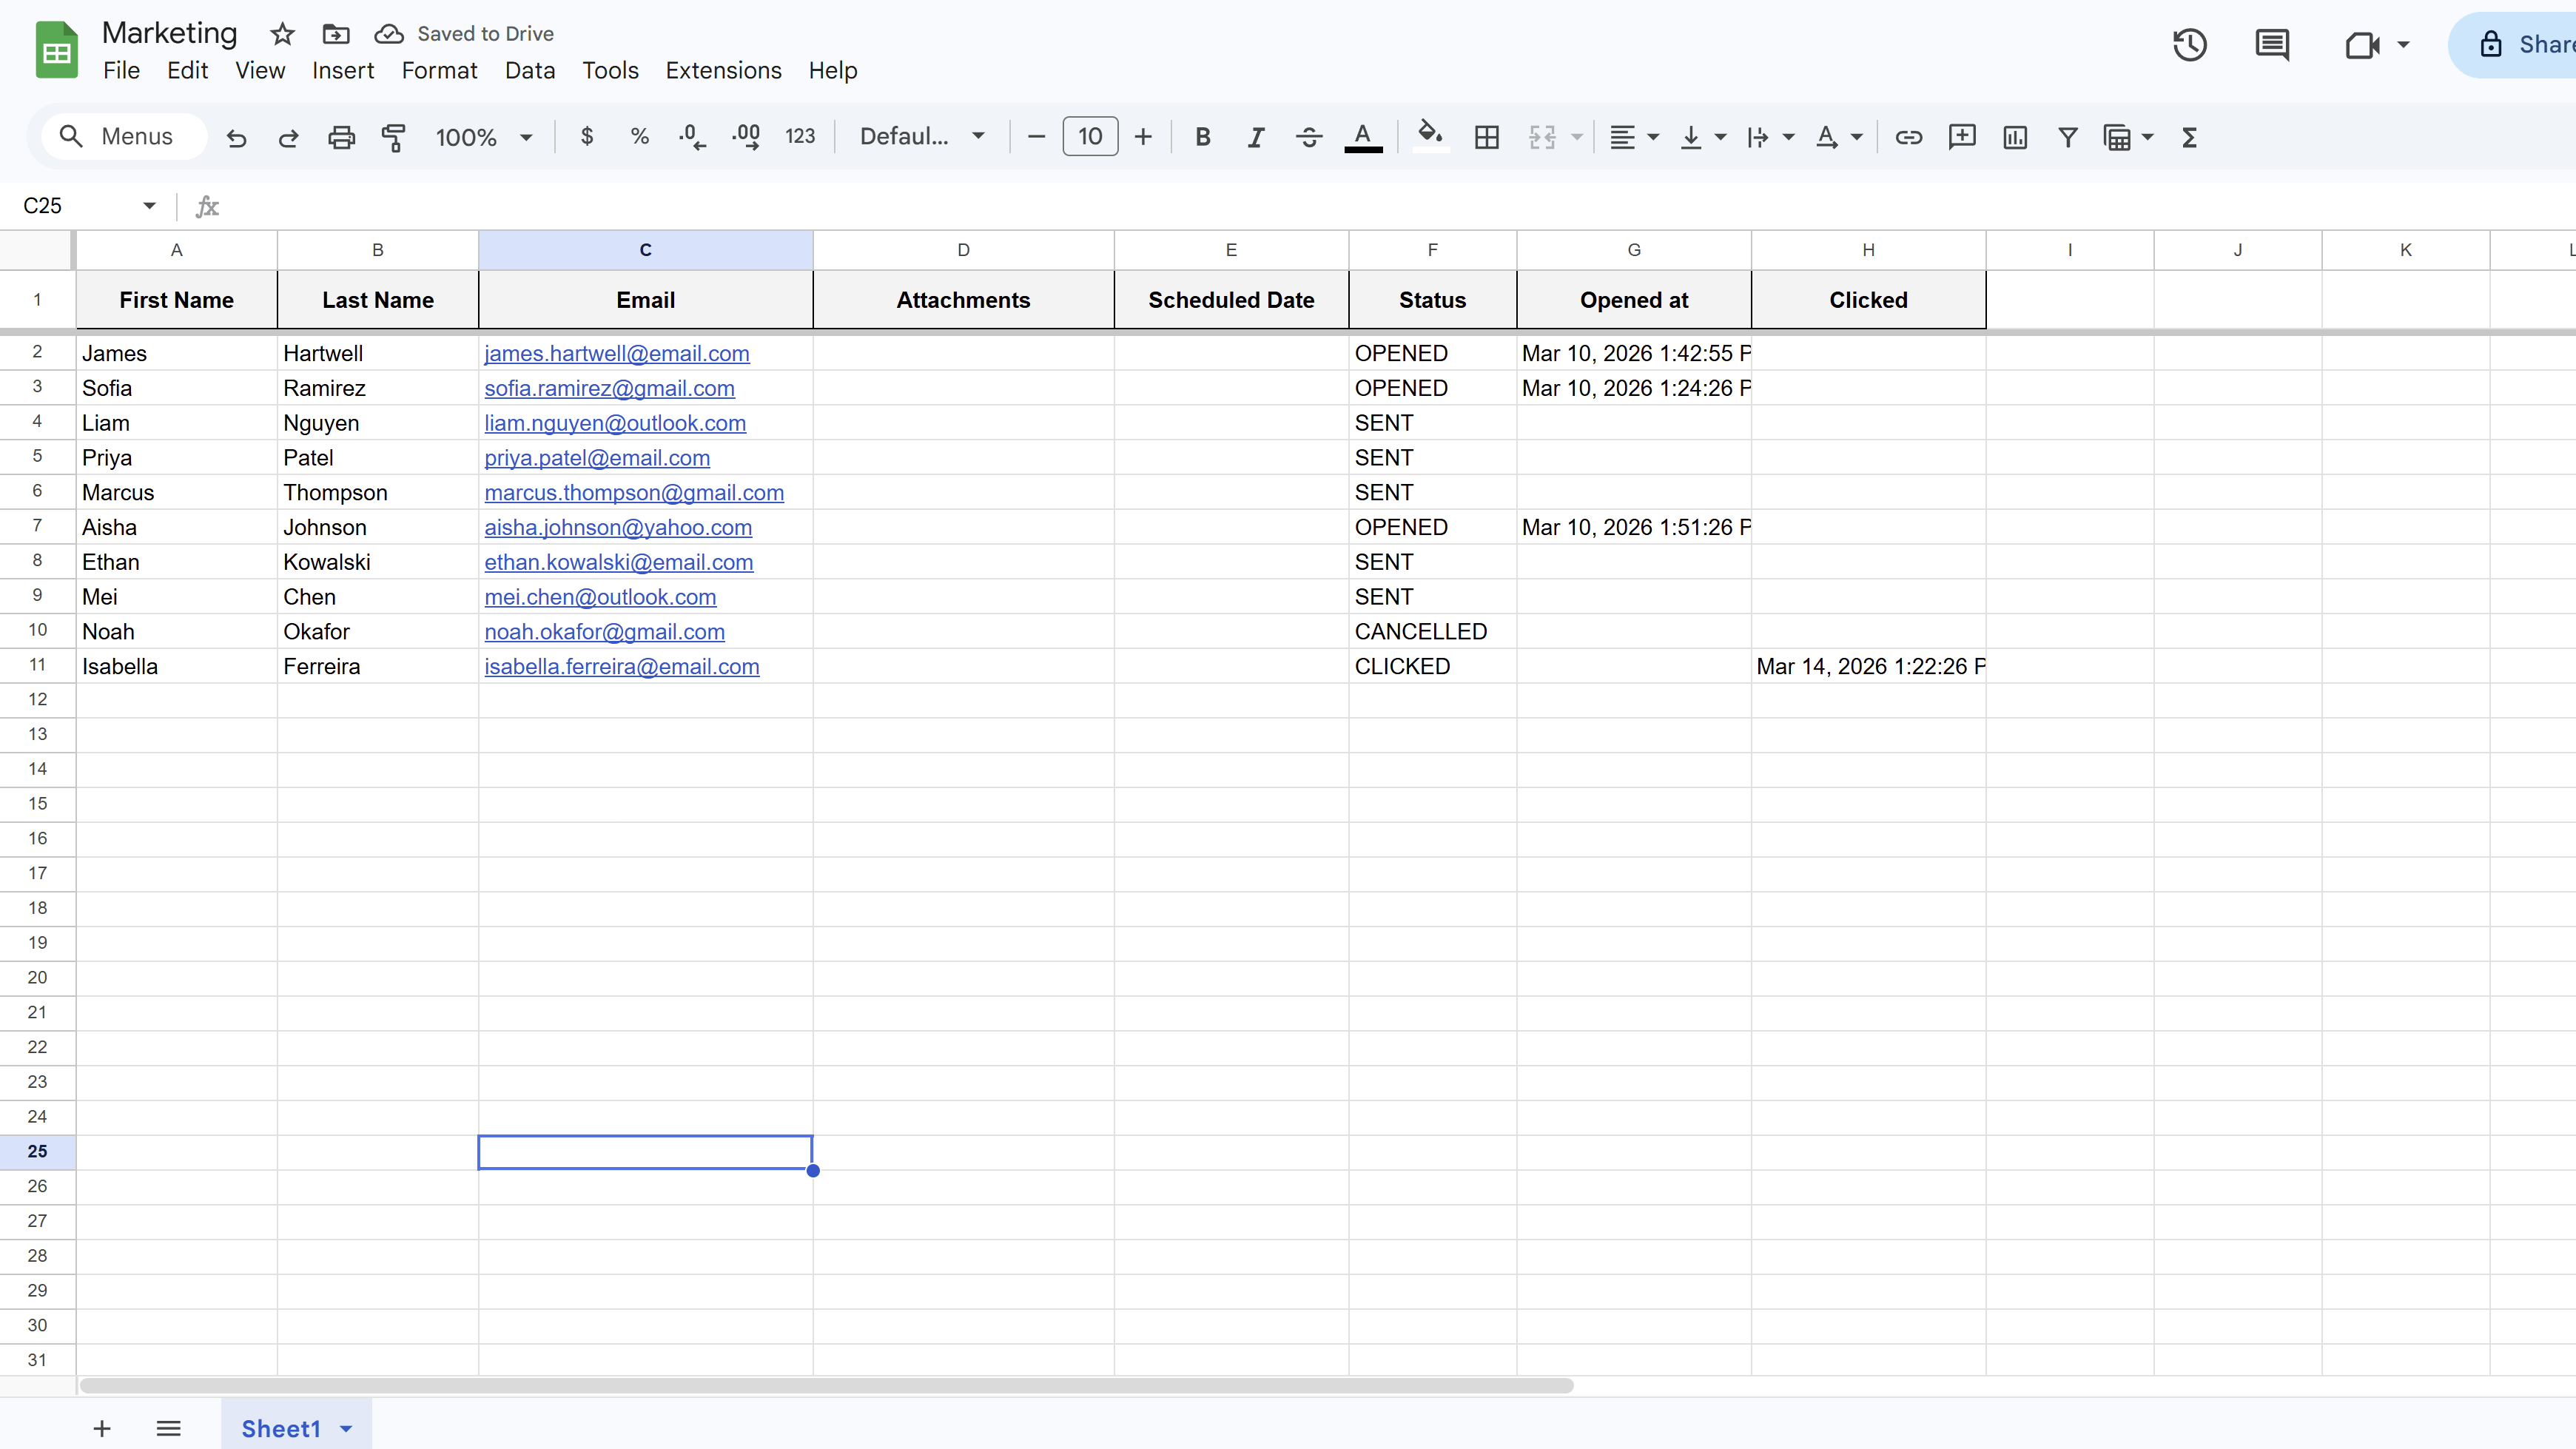
Task: Open the Sheet1 tab menu
Action: coord(345,1428)
